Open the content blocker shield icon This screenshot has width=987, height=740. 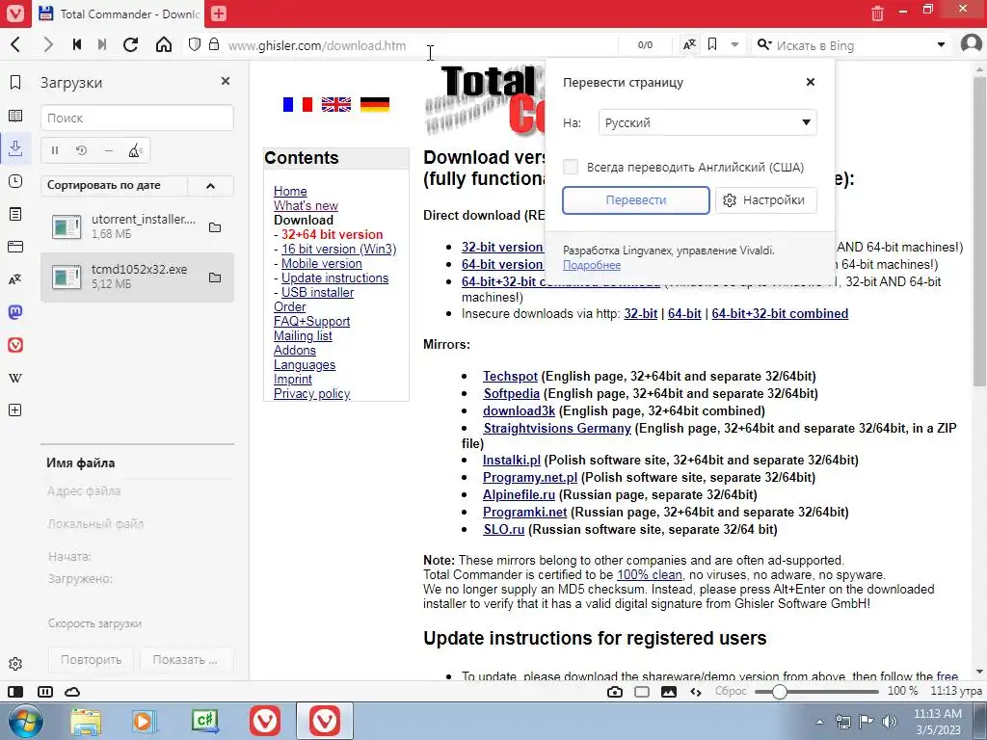[195, 44]
